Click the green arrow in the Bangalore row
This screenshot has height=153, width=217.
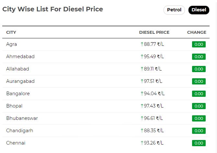point(142,94)
